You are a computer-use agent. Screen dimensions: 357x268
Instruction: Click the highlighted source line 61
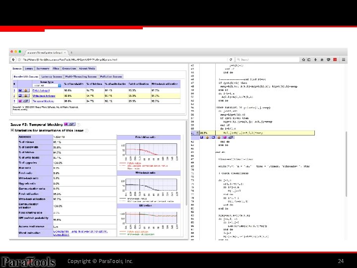[253, 133]
